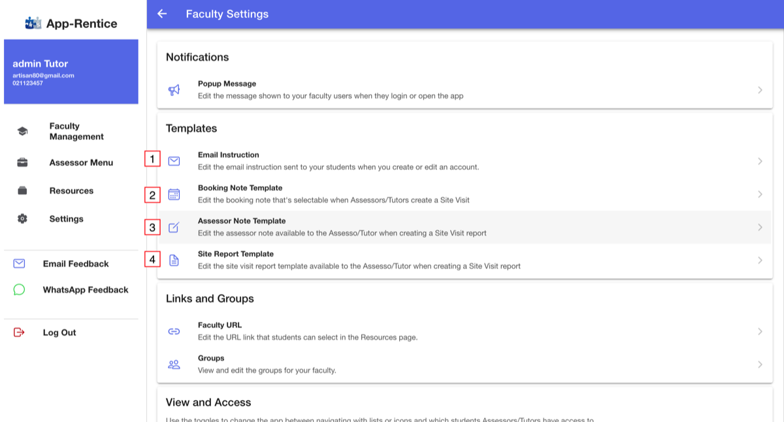Screen dimensions: 784x422
Task: Click the chevron at end of Groups row
Action: tap(760, 365)
